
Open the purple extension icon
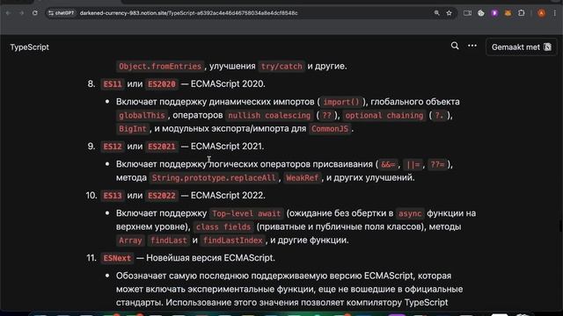click(x=494, y=13)
